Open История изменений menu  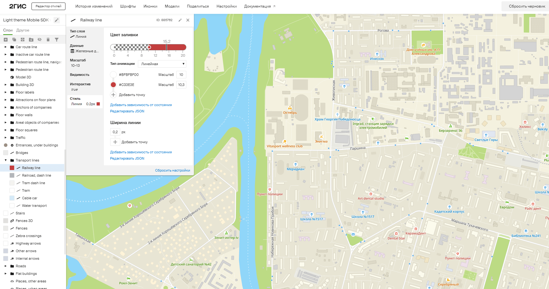coord(94,6)
